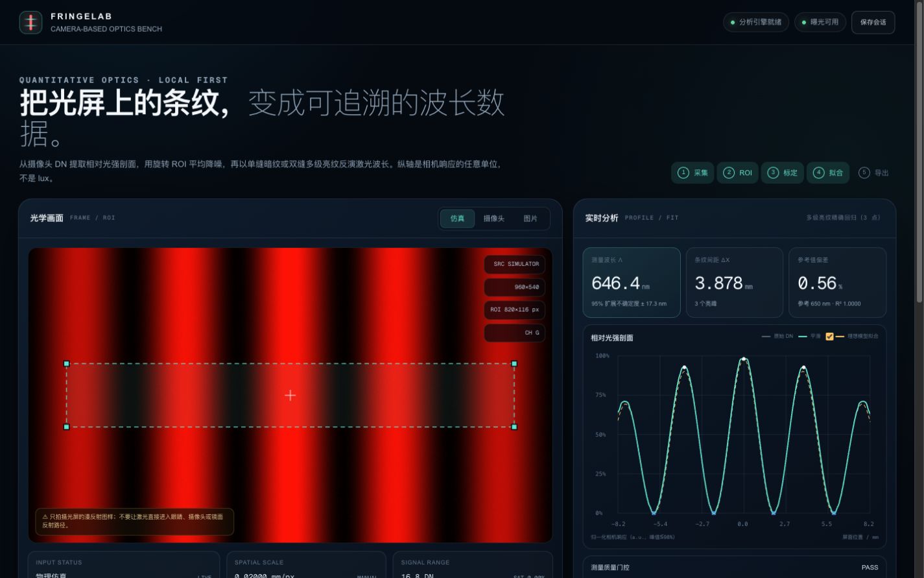Click the 实时分析 panel title
Viewport: 924px width, 578px height.
(602, 218)
